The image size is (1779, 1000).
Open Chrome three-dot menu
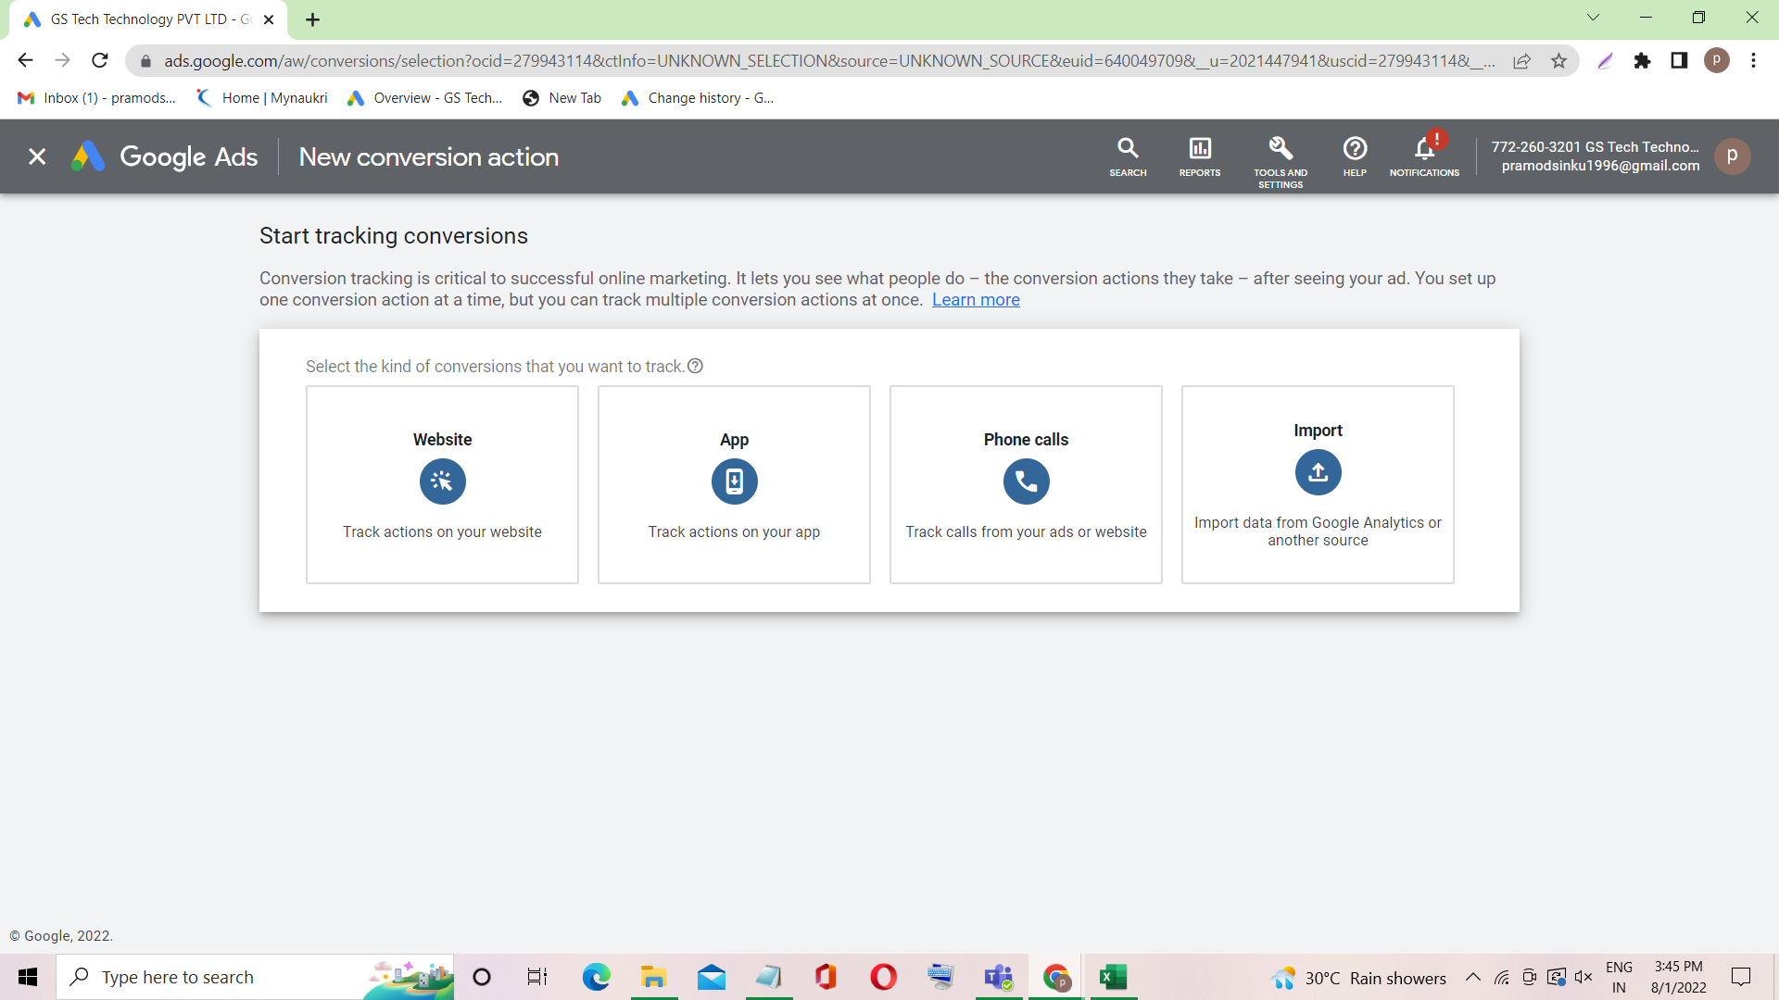tap(1753, 60)
